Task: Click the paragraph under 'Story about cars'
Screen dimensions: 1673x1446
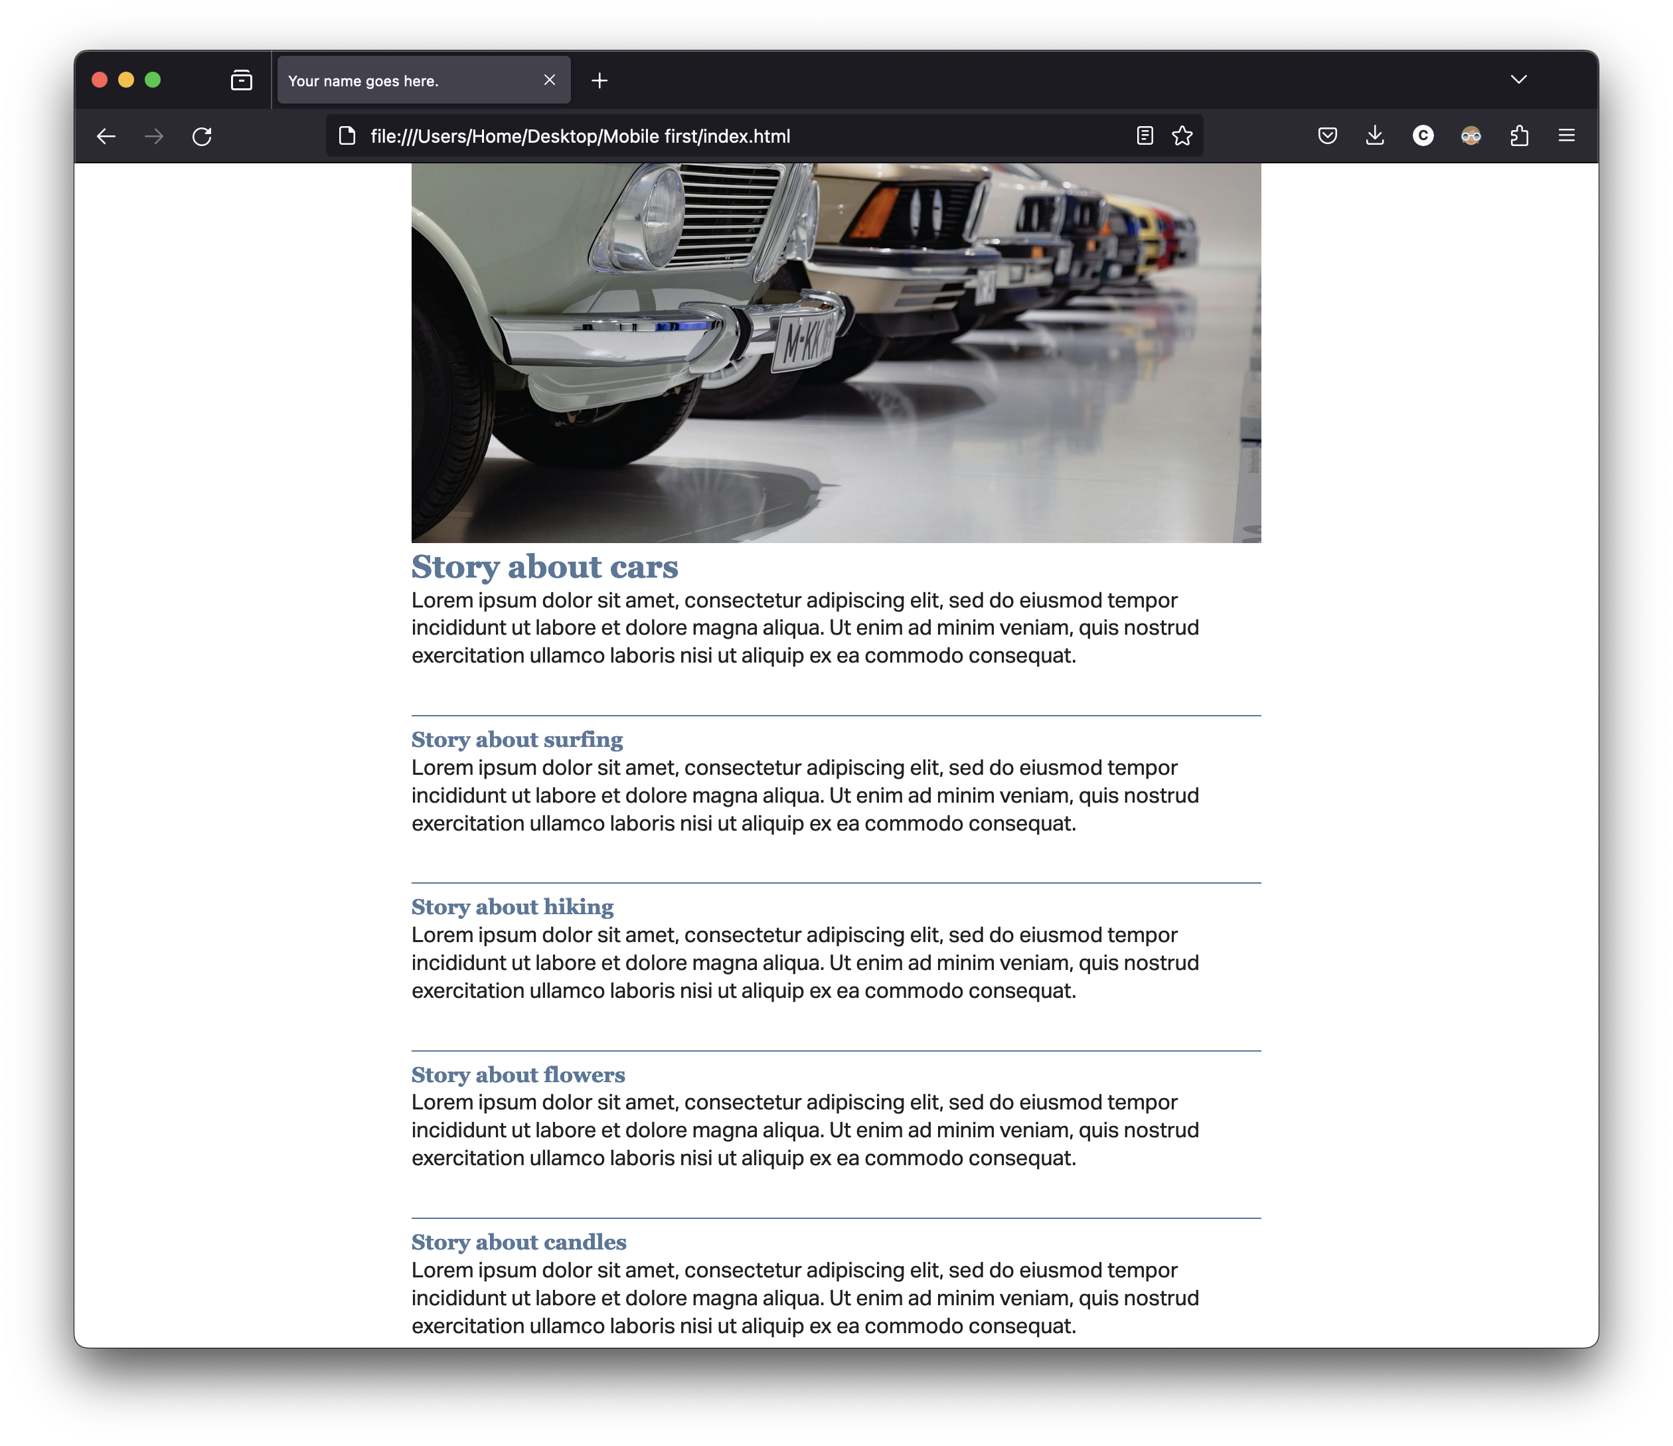Action: (x=805, y=628)
